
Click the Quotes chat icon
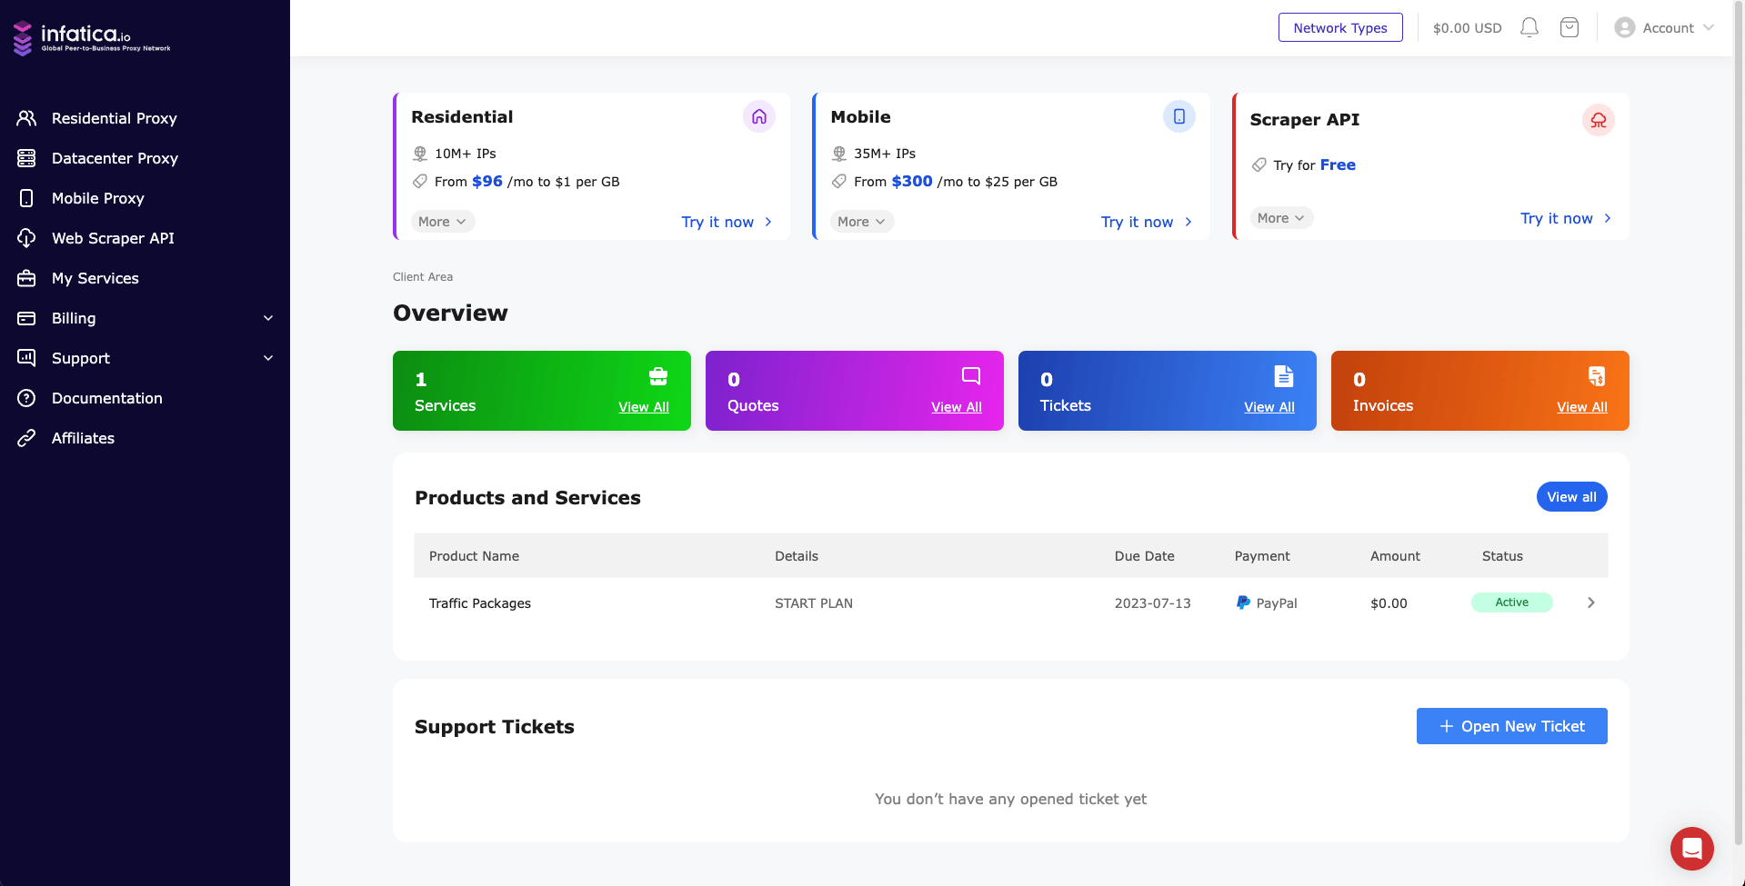[971, 376]
